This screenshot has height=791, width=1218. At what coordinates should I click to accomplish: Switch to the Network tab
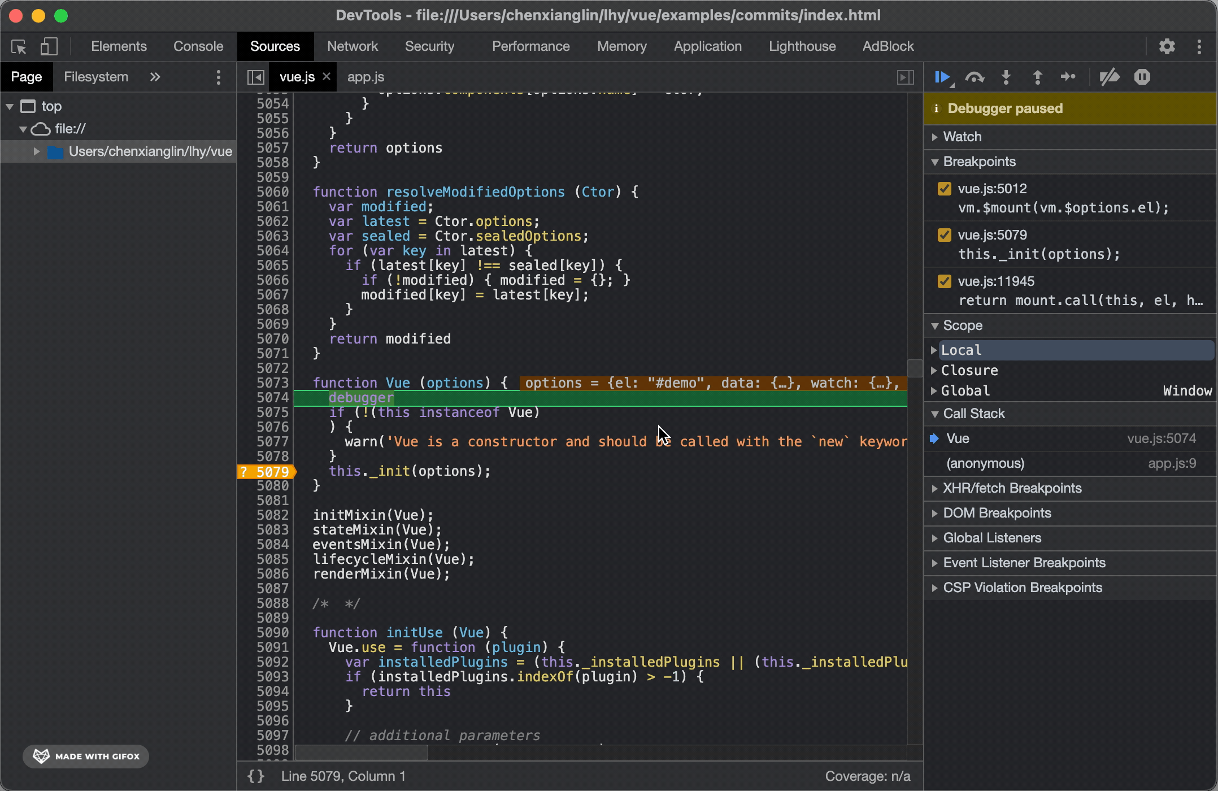click(352, 46)
